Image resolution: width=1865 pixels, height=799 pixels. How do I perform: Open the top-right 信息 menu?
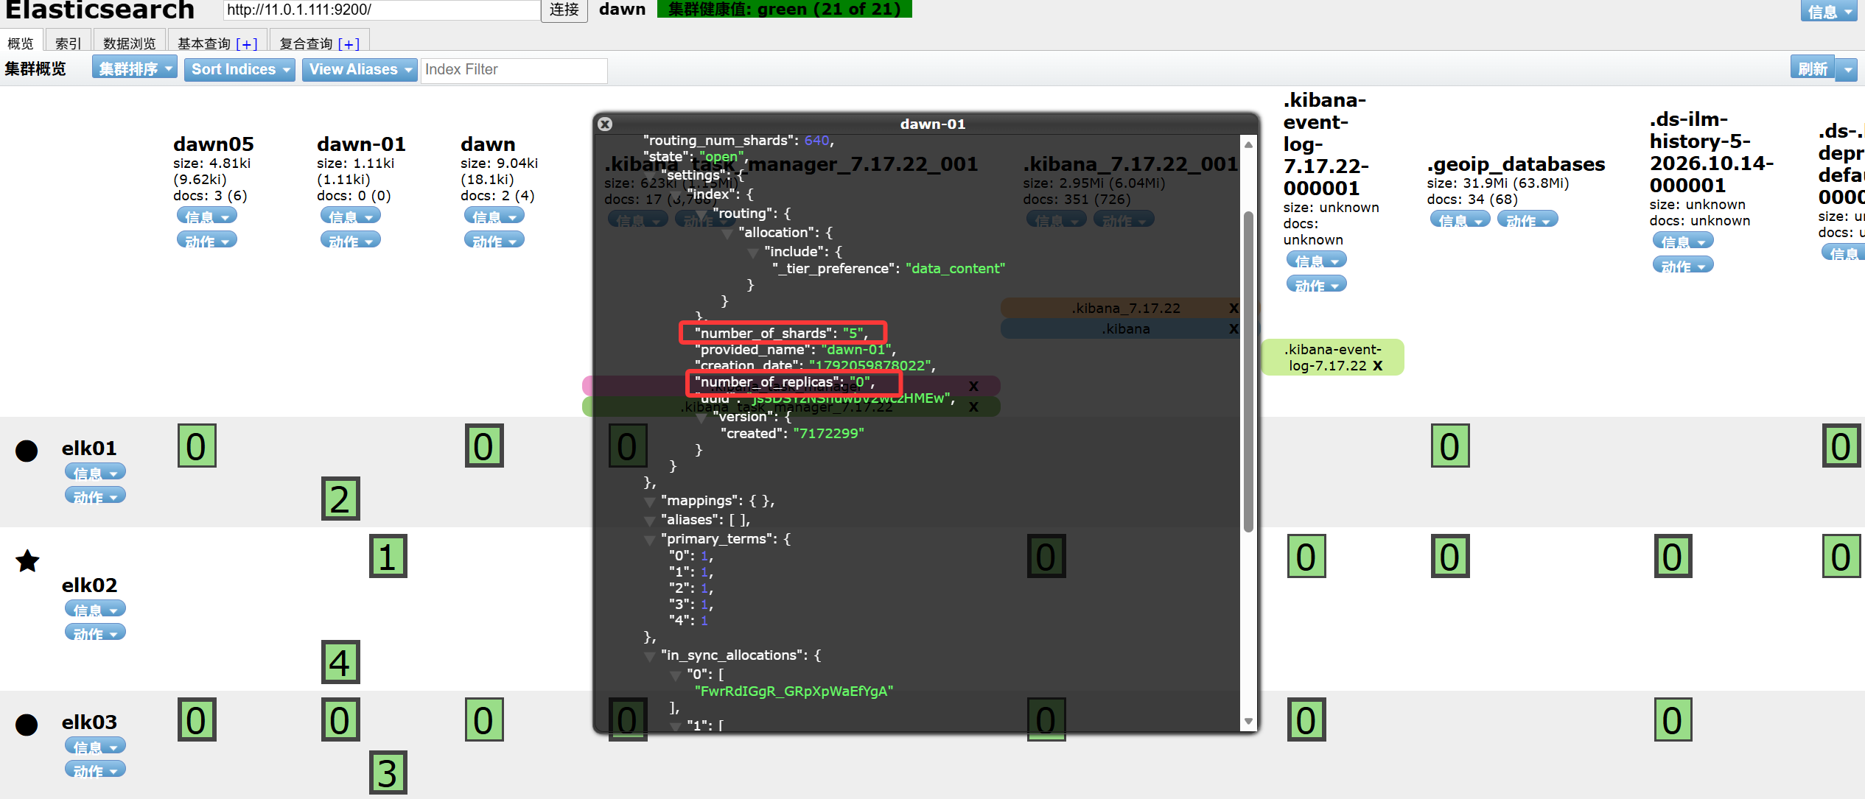pos(1829,11)
